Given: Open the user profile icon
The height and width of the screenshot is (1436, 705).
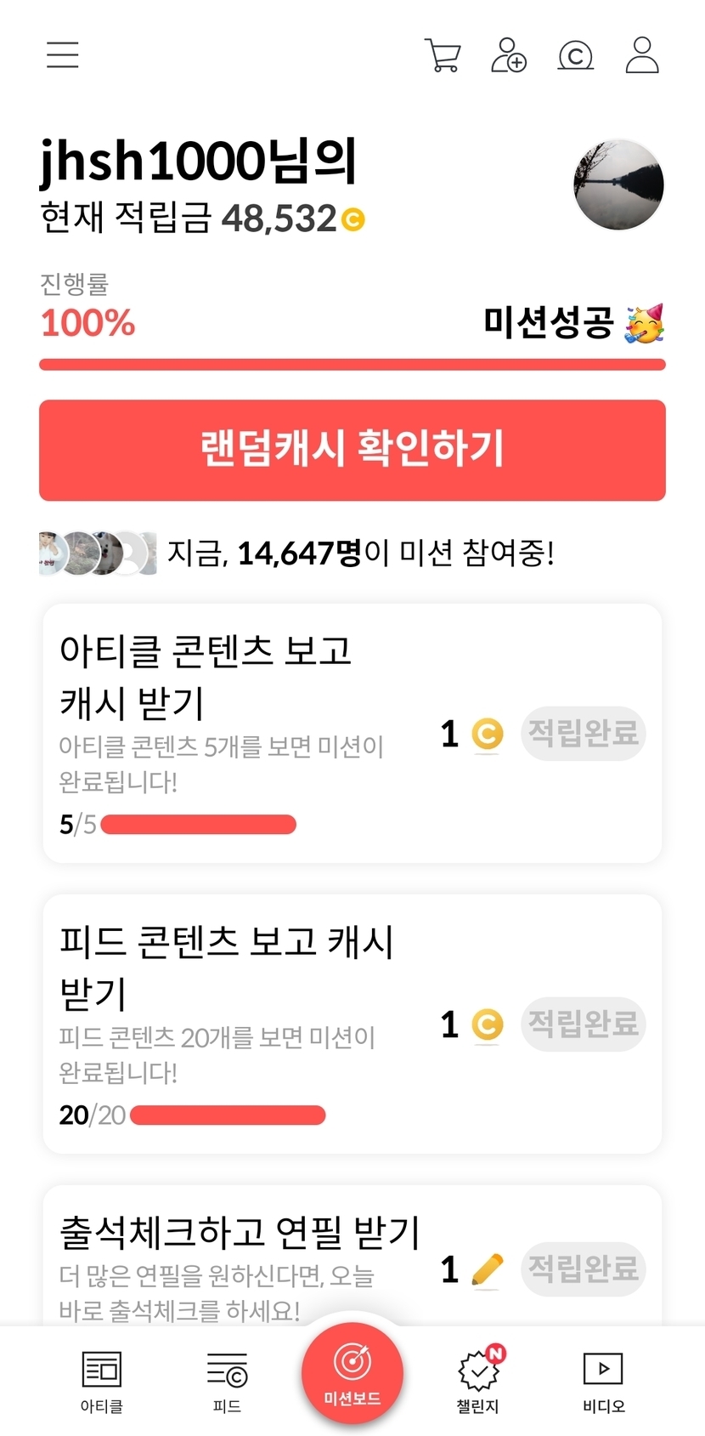Looking at the screenshot, I should (642, 56).
